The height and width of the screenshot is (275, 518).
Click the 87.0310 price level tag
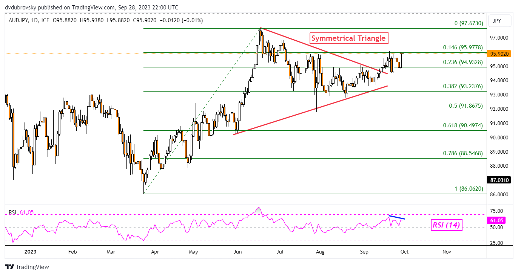click(x=499, y=180)
